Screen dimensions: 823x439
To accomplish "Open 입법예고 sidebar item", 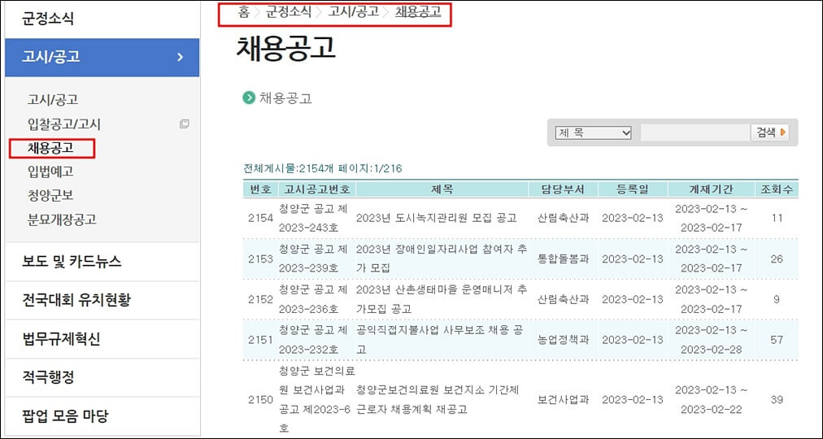I will point(50,171).
